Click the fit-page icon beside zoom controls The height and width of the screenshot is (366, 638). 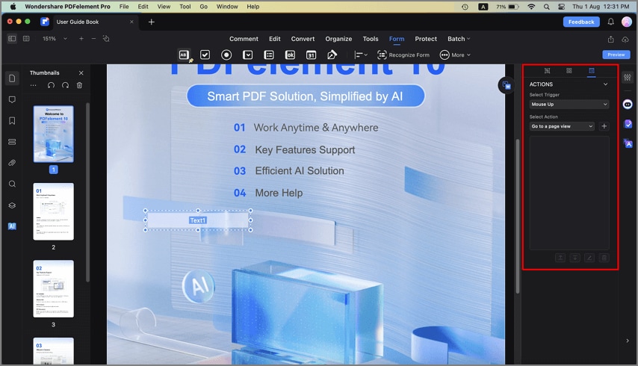point(106,39)
